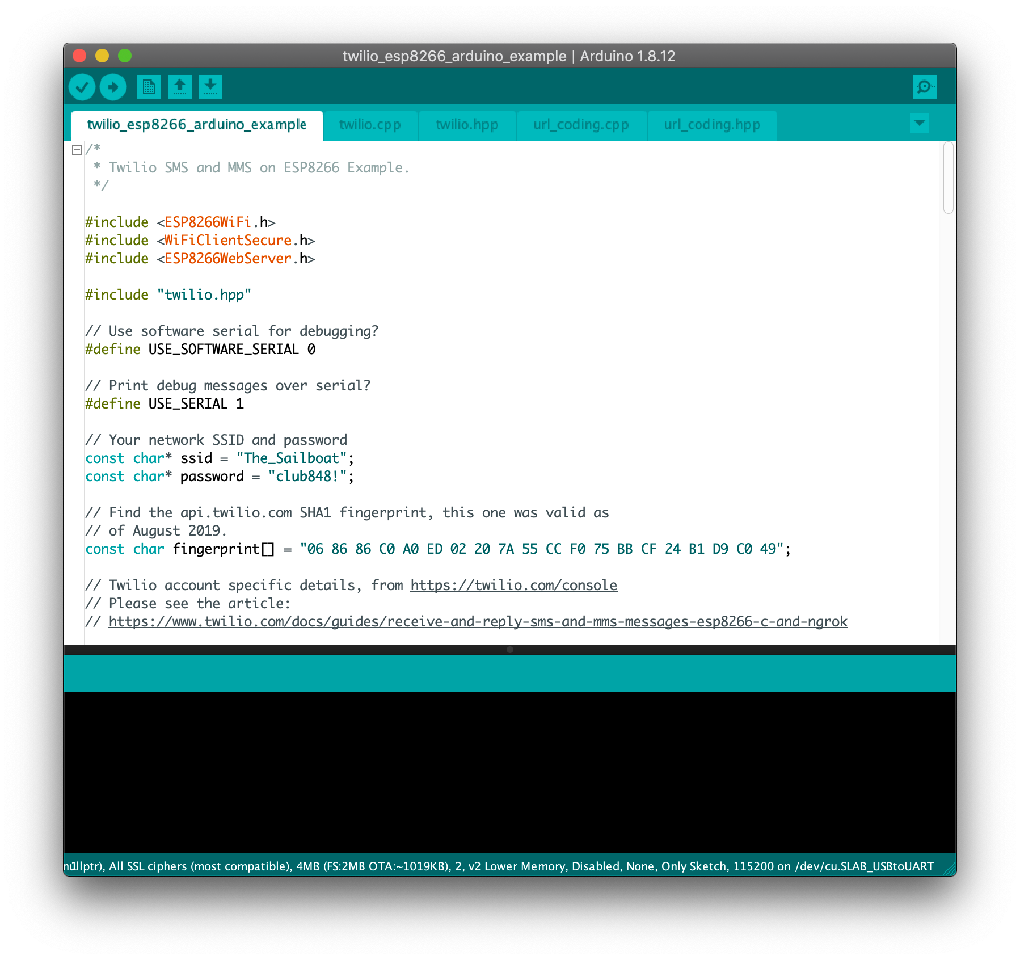Open the receive-and-reply SMS guide link
This screenshot has width=1020, height=960.
[x=478, y=621]
